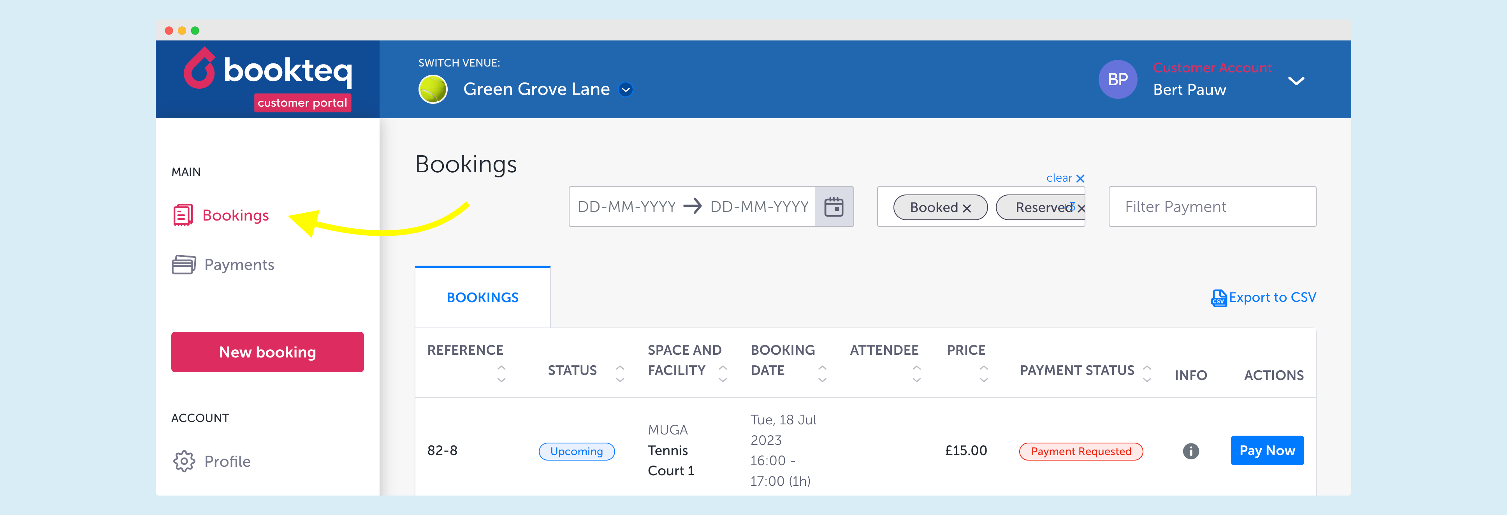Click the Profile gear icon

(184, 461)
